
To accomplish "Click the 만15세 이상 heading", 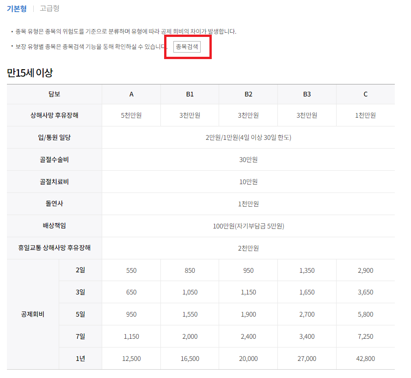I will (x=30, y=73).
